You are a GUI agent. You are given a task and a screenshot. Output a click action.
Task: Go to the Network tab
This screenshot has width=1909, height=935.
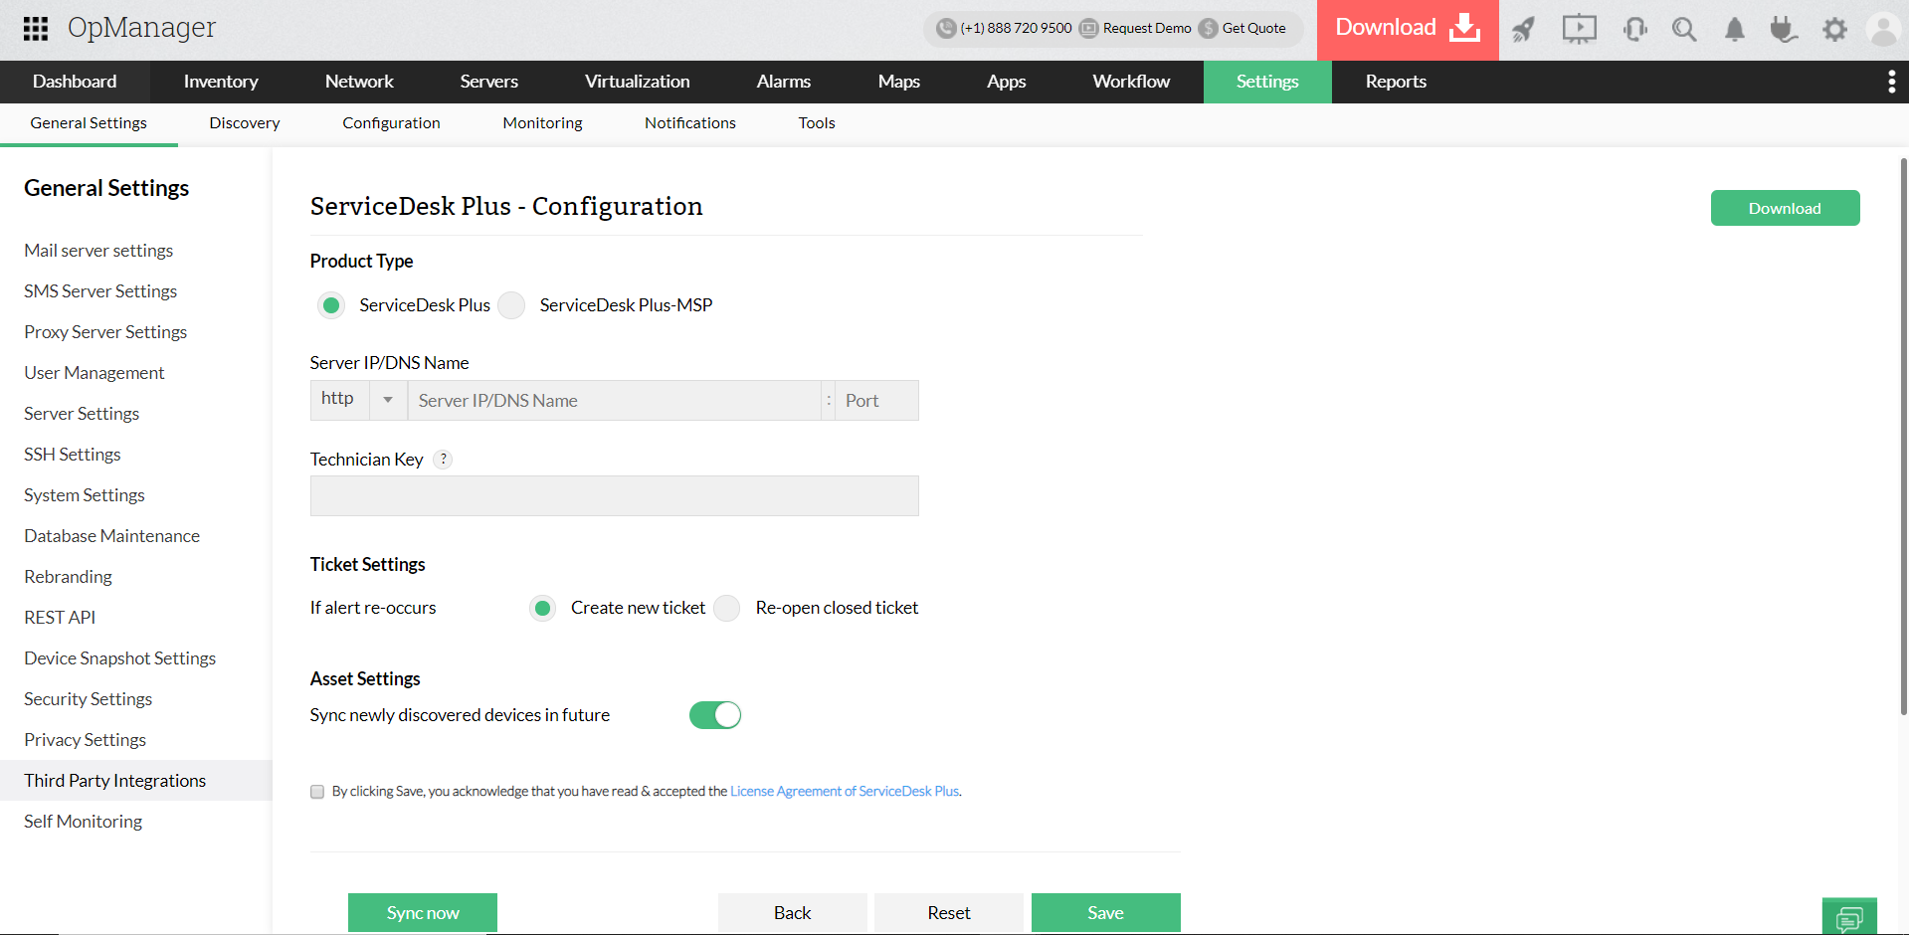tap(359, 82)
